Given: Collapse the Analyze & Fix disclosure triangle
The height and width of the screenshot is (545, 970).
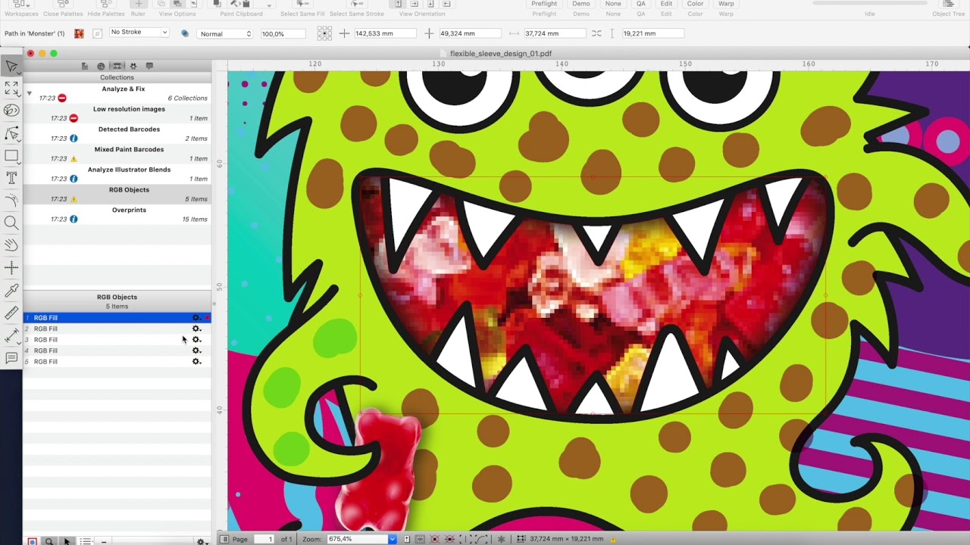Looking at the screenshot, I should tap(30, 93).
